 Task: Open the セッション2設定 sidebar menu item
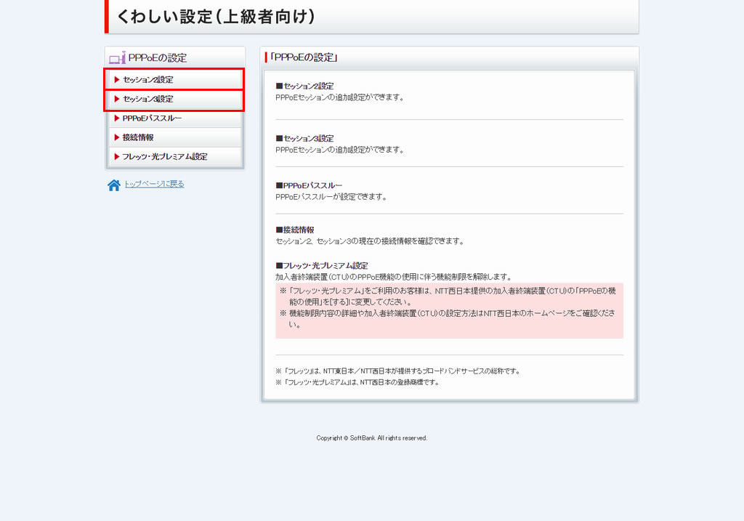149,79
